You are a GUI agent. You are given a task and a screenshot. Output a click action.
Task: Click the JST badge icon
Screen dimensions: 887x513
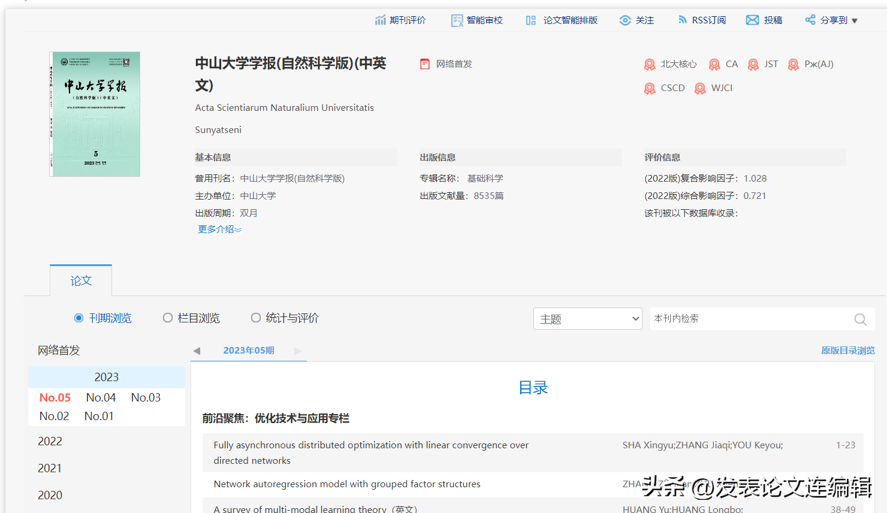click(753, 65)
